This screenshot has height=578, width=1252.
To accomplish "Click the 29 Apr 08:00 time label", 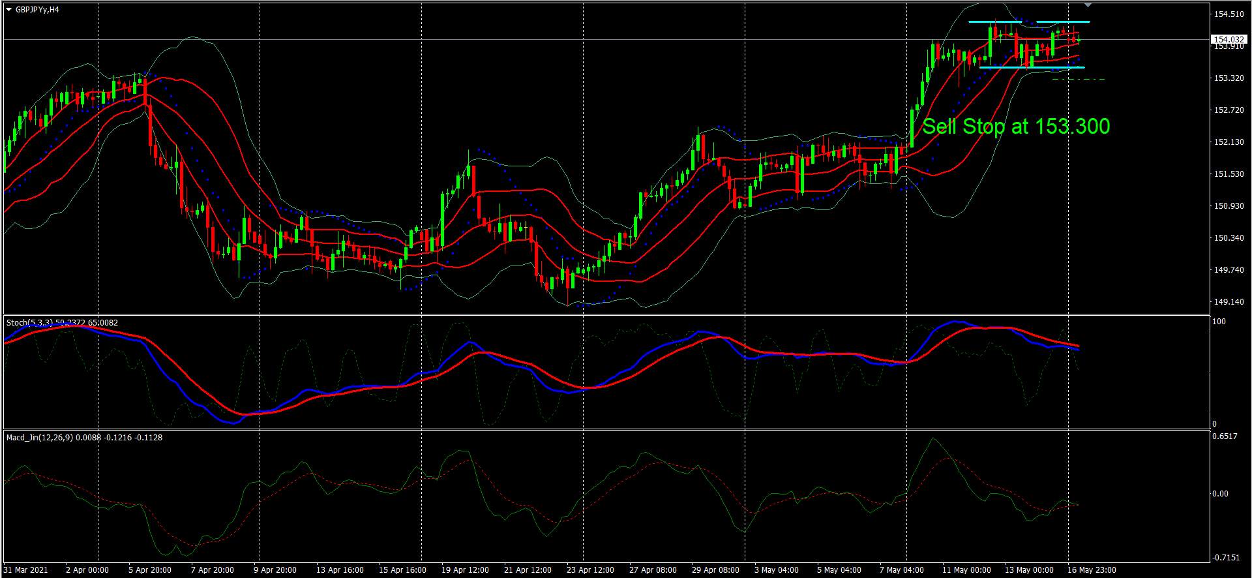I will (716, 570).
